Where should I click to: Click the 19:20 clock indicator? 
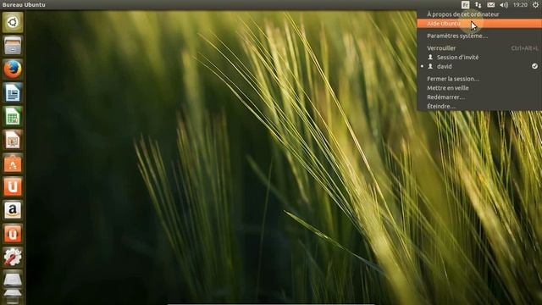[x=520, y=5]
